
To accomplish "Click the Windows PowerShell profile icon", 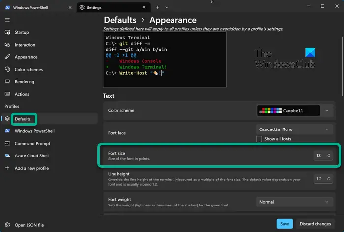I will click(x=7, y=131).
